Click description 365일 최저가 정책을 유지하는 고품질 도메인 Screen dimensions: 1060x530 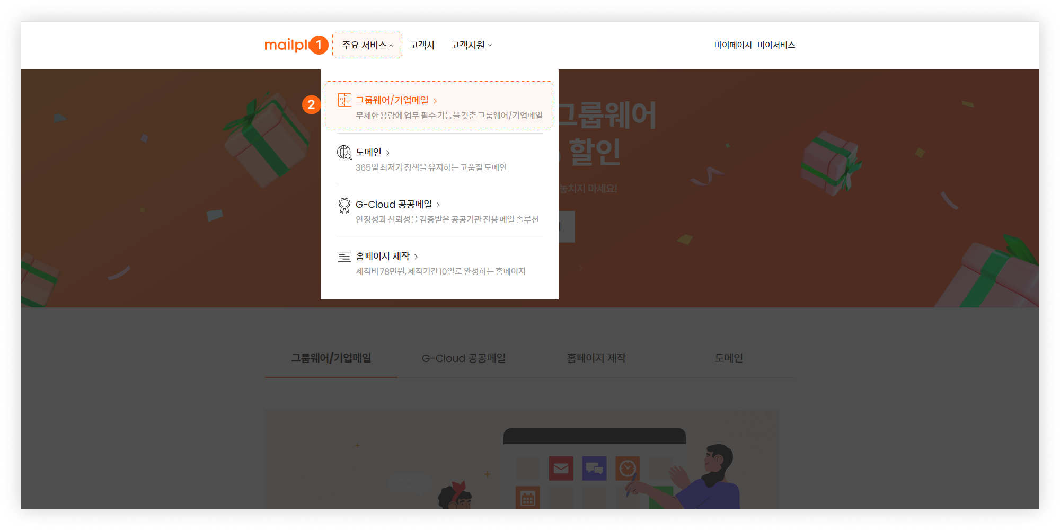click(x=431, y=167)
